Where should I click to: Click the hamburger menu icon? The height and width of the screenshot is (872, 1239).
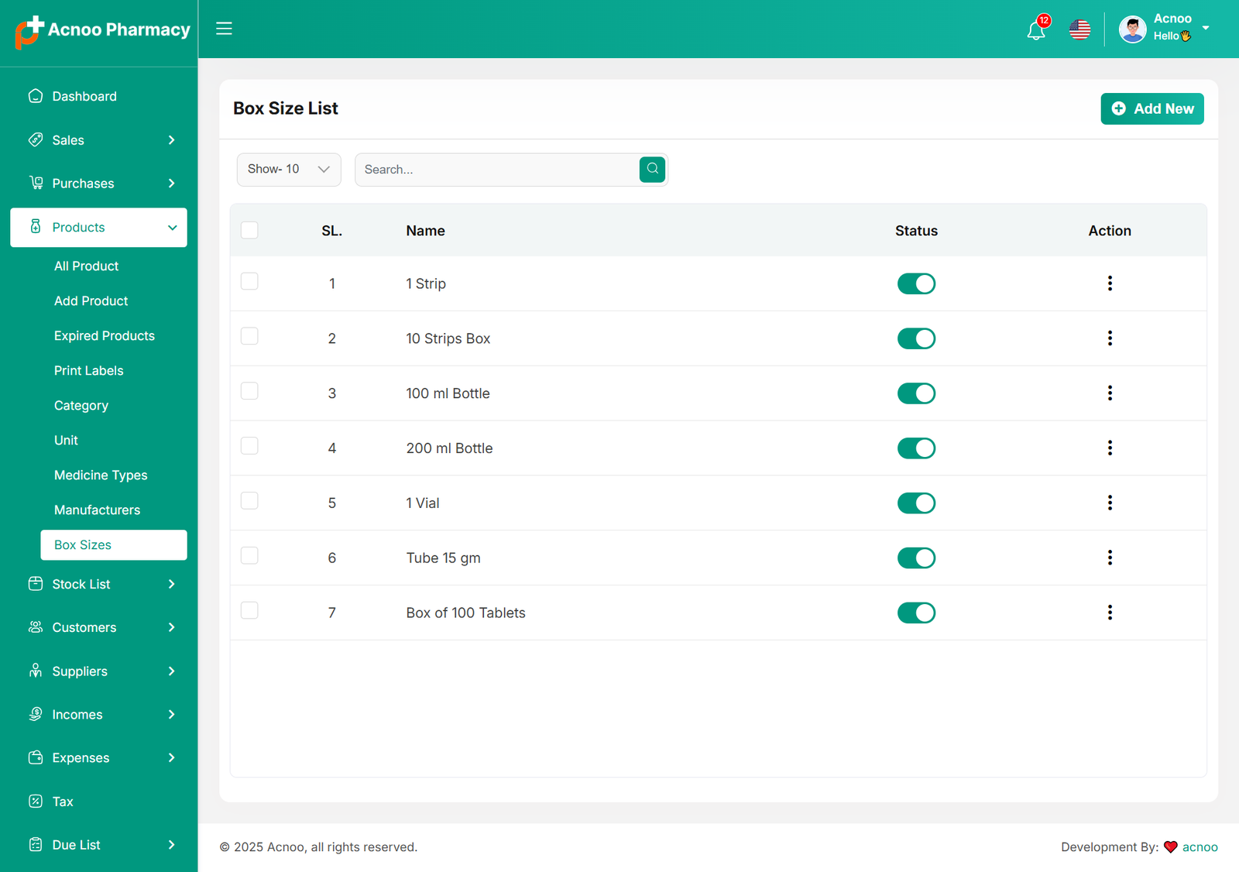pos(224,29)
